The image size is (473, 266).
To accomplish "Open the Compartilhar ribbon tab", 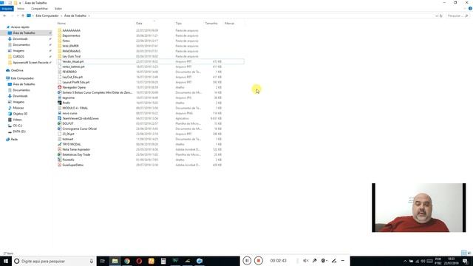I will click(x=39, y=9).
